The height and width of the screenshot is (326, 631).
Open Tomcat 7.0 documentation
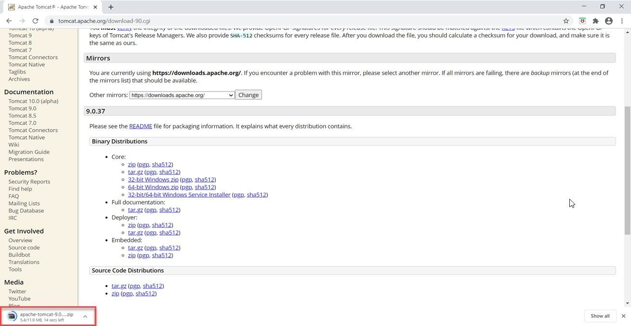[22, 123]
